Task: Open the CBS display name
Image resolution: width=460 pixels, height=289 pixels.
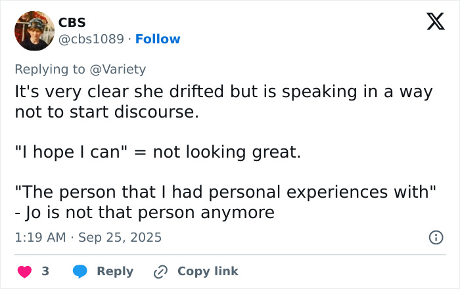Action: [x=72, y=22]
